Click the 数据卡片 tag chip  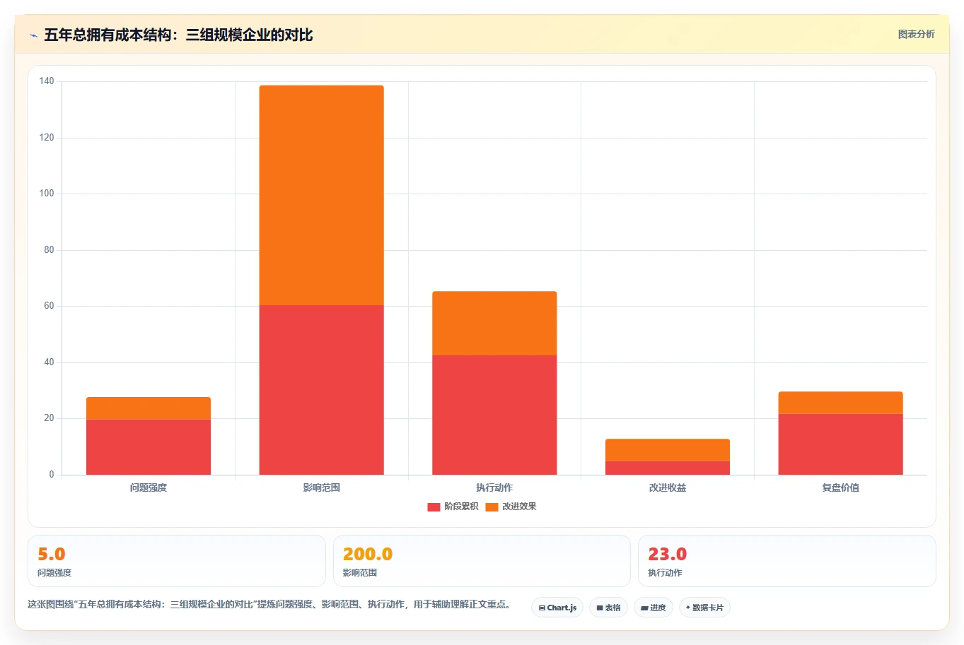pos(704,608)
